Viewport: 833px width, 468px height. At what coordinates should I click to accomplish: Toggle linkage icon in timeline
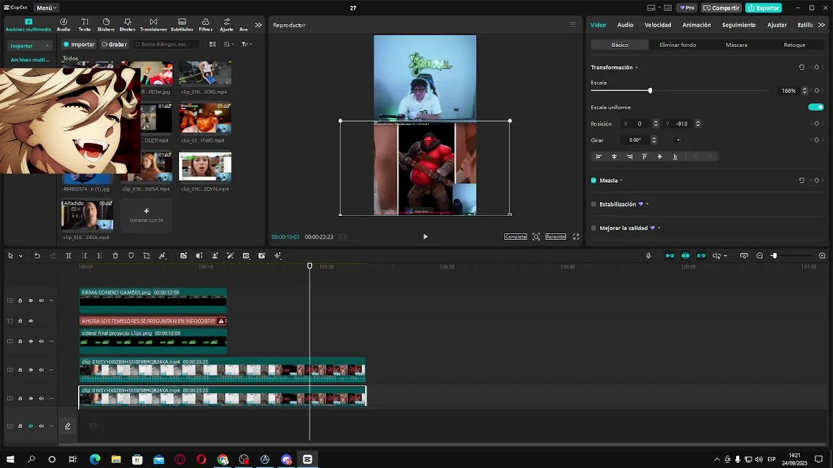click(x=701, y=255)
